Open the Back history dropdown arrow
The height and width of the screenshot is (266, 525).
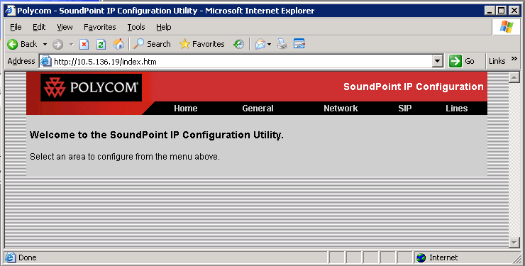pyautogui.click(x=45, y=44)
